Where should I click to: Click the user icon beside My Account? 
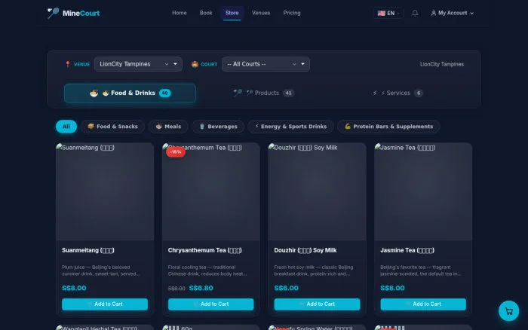pos(434,13)
